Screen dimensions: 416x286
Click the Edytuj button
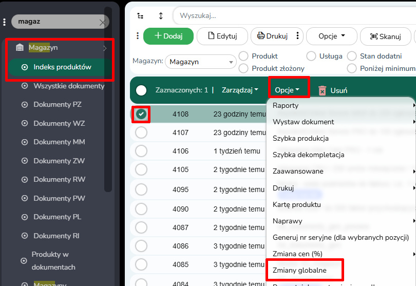coord(222,36)
